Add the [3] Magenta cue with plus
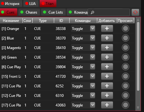 click(107, 48)
